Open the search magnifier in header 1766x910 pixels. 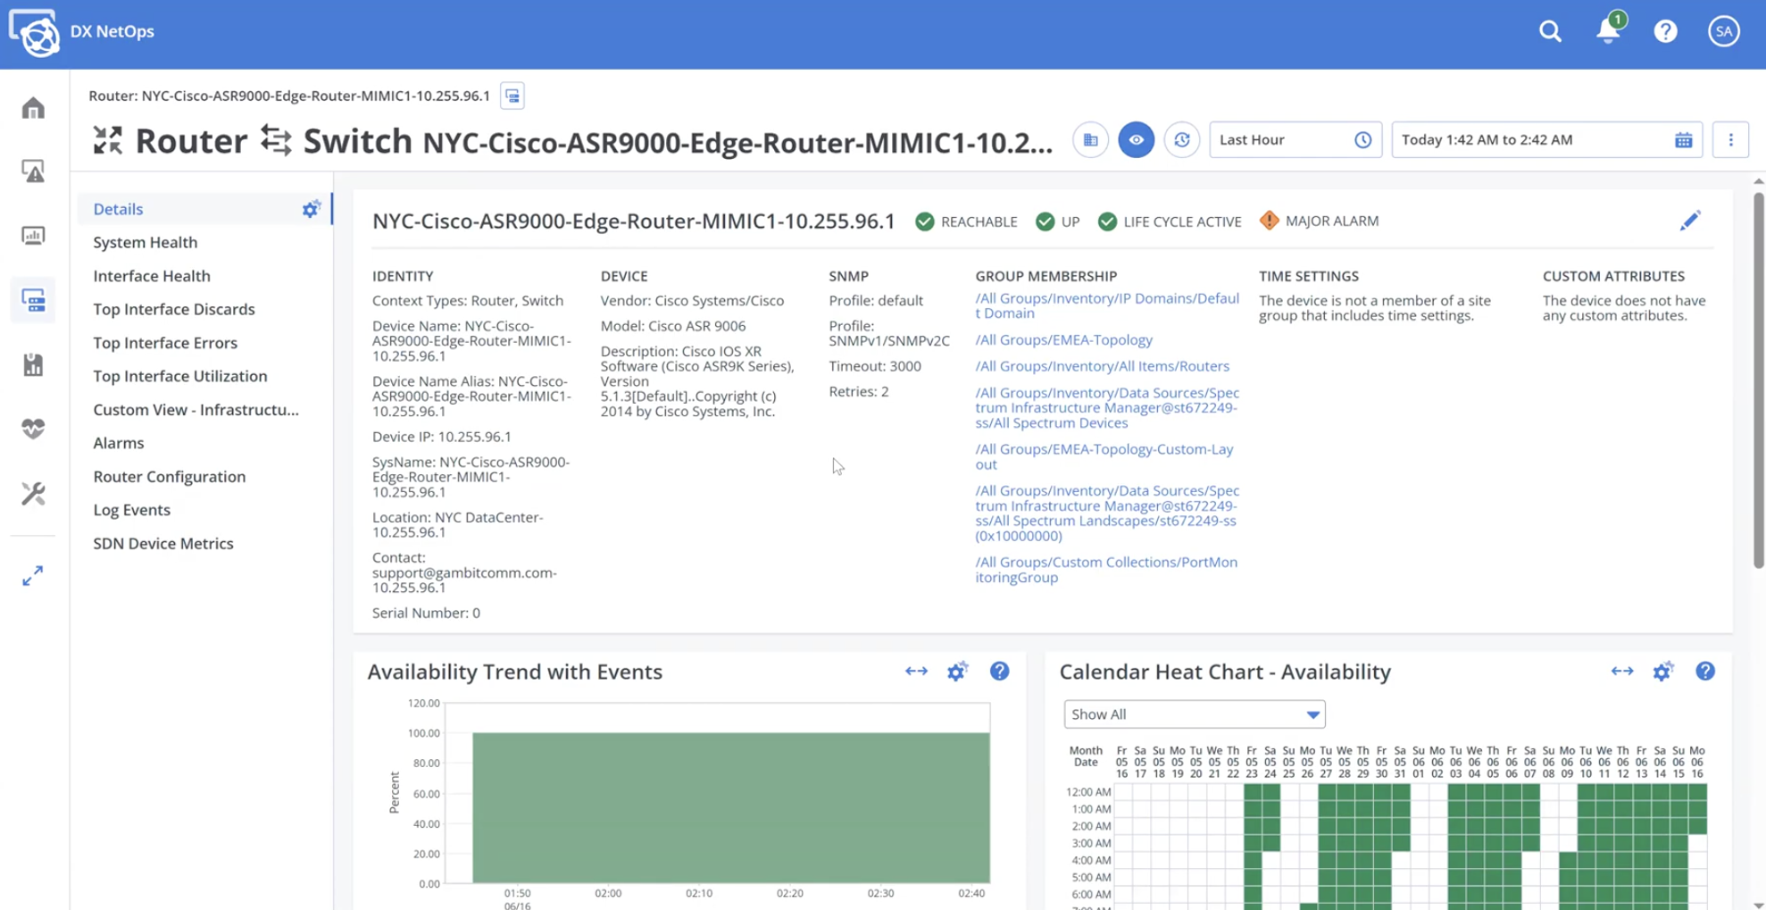click(x=1550, y=31)
